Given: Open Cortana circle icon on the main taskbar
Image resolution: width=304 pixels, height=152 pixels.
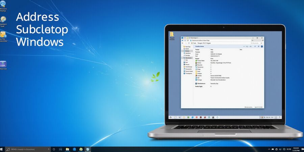Looking at the screenshot, I should (x=54, y=149).
